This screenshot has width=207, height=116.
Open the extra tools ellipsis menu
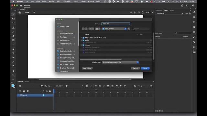[13, 80]
